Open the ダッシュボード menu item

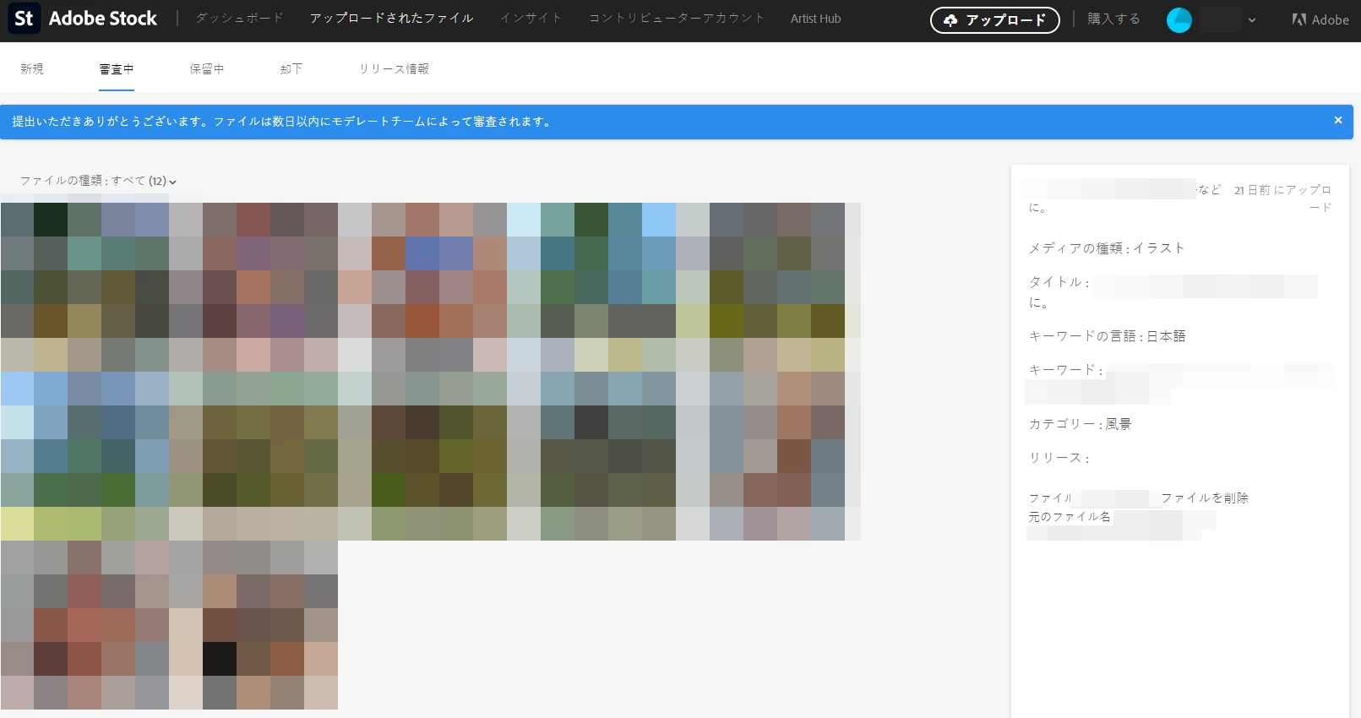tap(240, 18)
